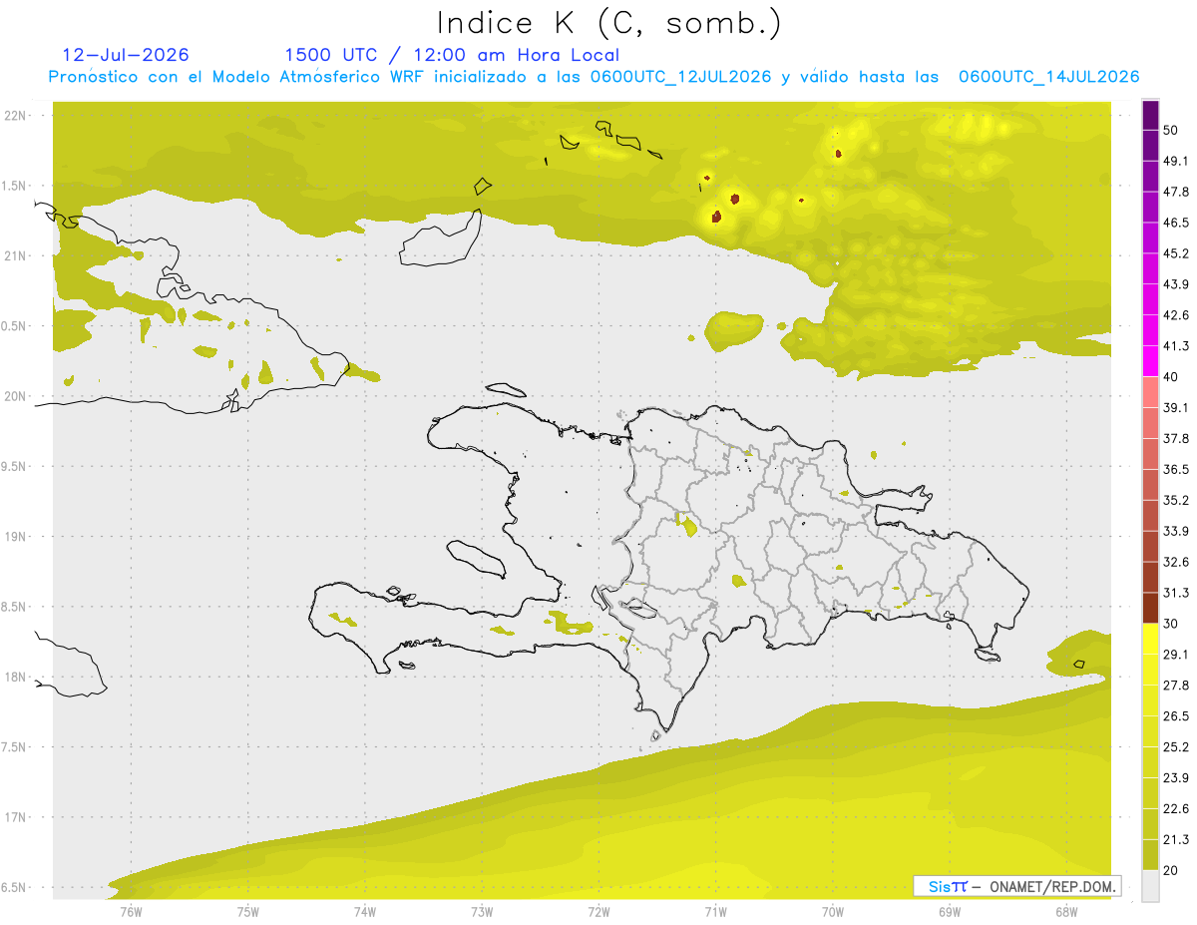The width and height of the screenshot is (1197, 925).
Task: Click the colorbar value "42.6"
Action: [x=1176, y=315]
